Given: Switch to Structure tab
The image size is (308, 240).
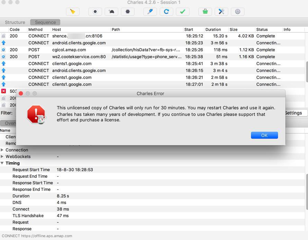Looking at the screenshot, I should coord(15,22).
